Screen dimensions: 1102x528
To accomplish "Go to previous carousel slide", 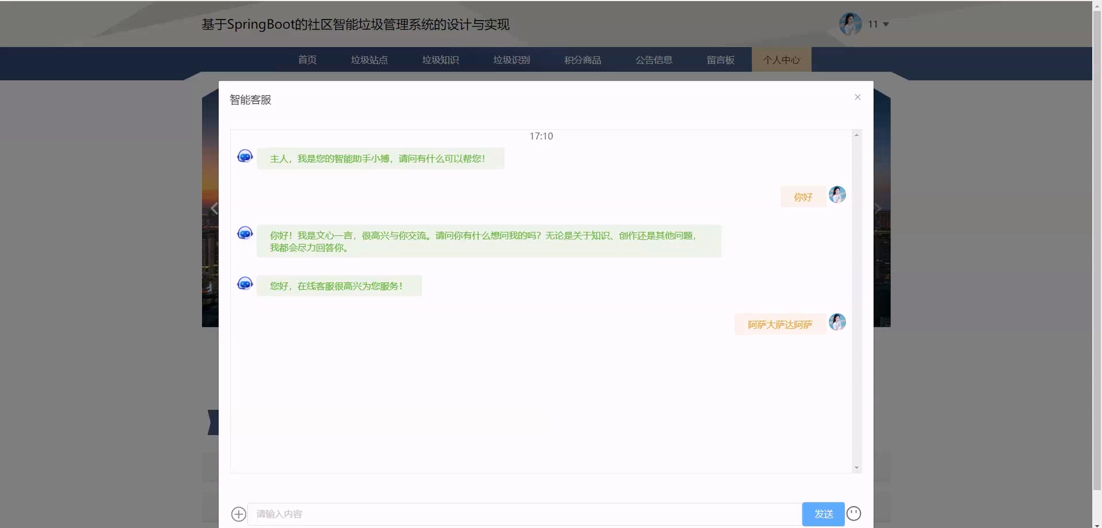I will pyautogui.click(x=214, y=208).
